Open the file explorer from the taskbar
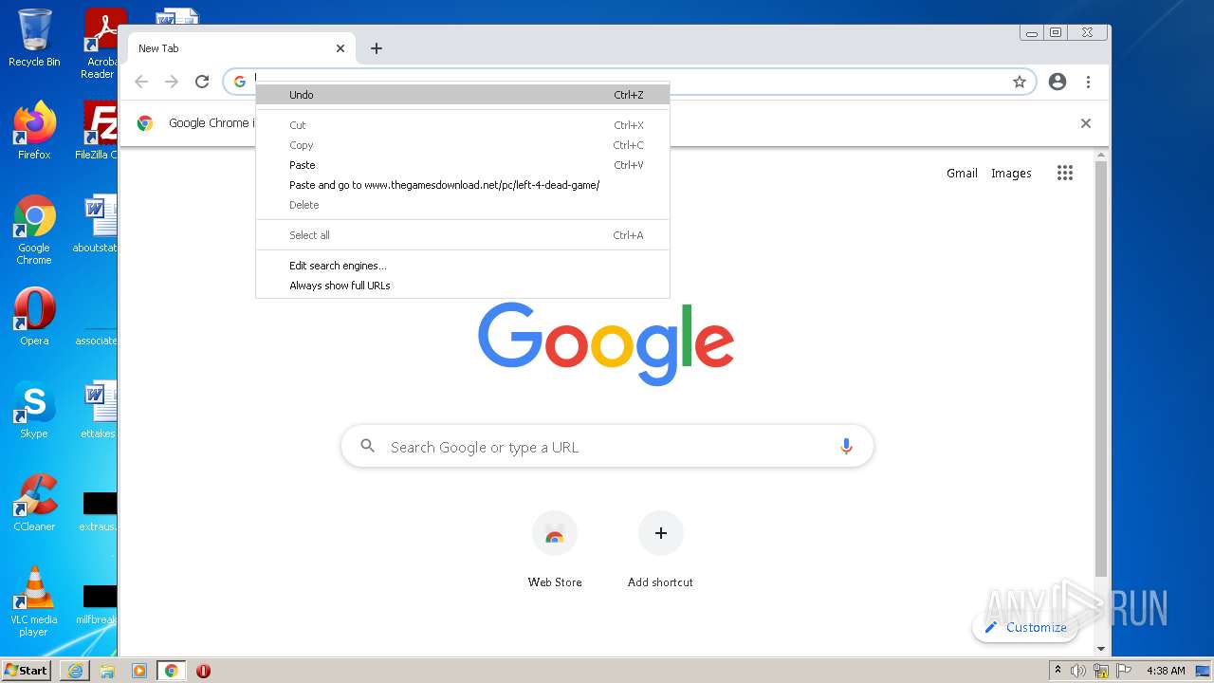This screenshot has width=1214, height=683. coord(107,671)
